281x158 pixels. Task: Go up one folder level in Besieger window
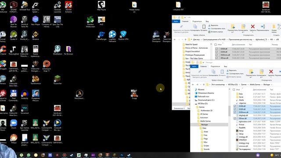coord(204,85)
